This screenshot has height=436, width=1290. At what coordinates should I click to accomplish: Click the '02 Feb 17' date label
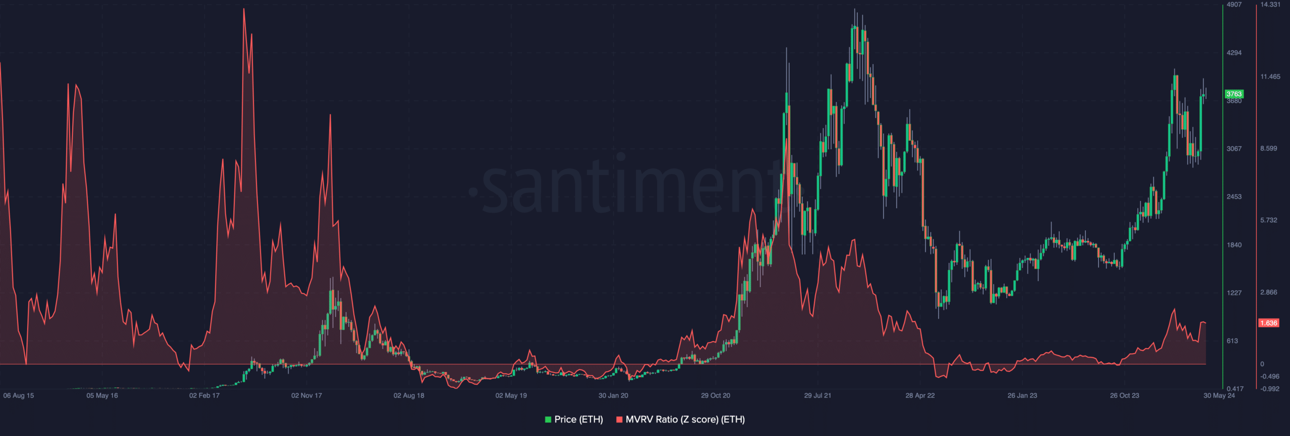(205, 396)
